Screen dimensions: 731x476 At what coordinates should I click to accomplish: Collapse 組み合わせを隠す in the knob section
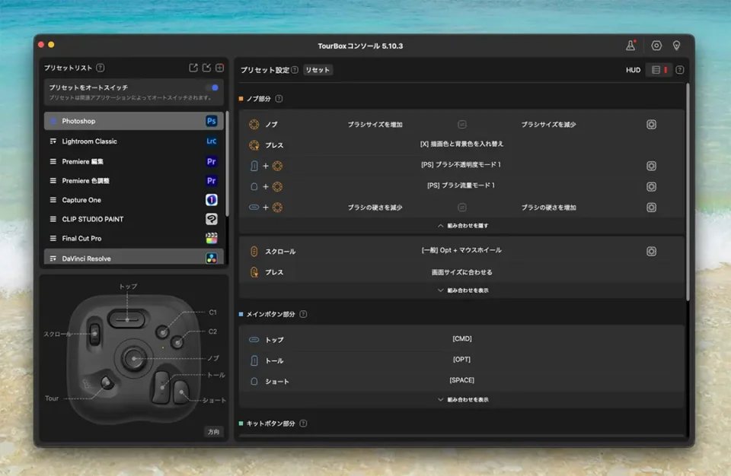click(462, 224)
